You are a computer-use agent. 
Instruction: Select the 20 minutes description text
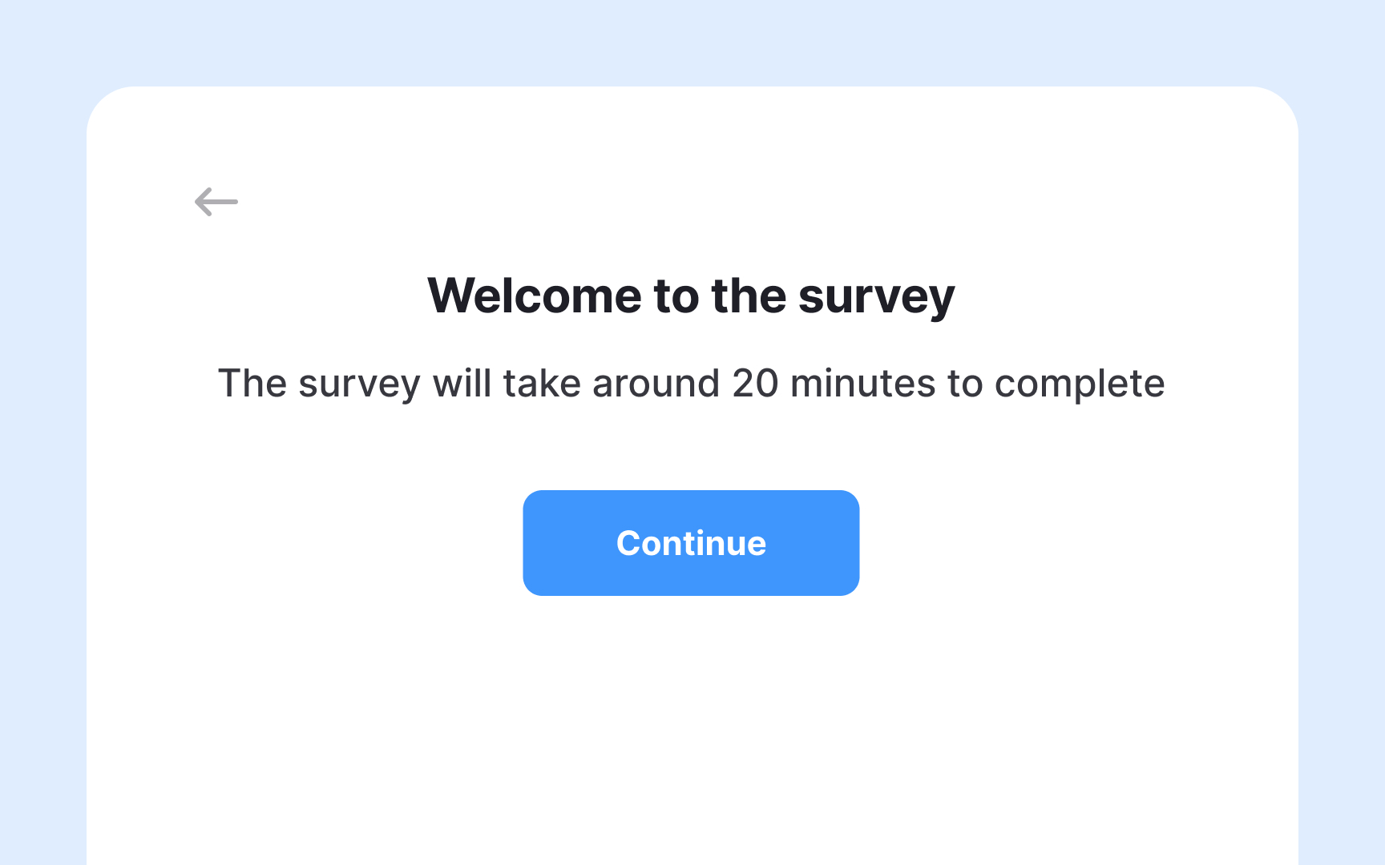(x=691, y=384)
